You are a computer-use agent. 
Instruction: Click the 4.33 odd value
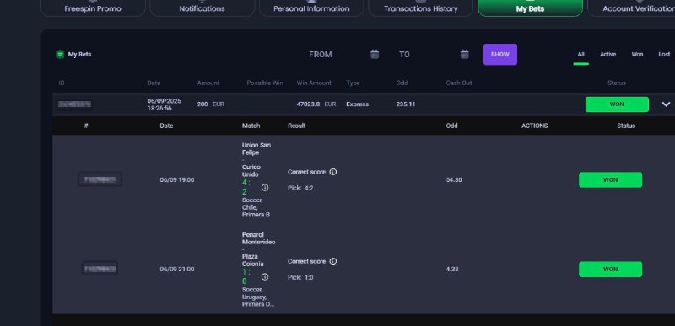pos(452,270)
